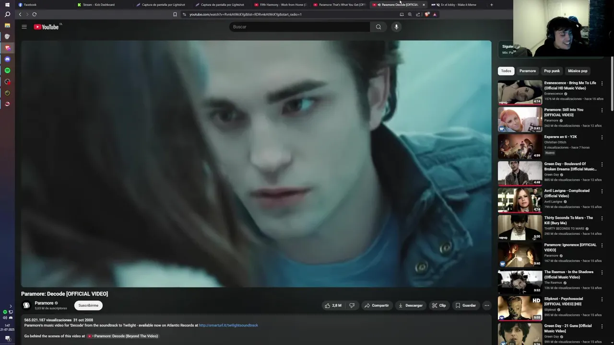Play Green Day Boulevard of Broken Dreams video title

(x=570, y=166)
